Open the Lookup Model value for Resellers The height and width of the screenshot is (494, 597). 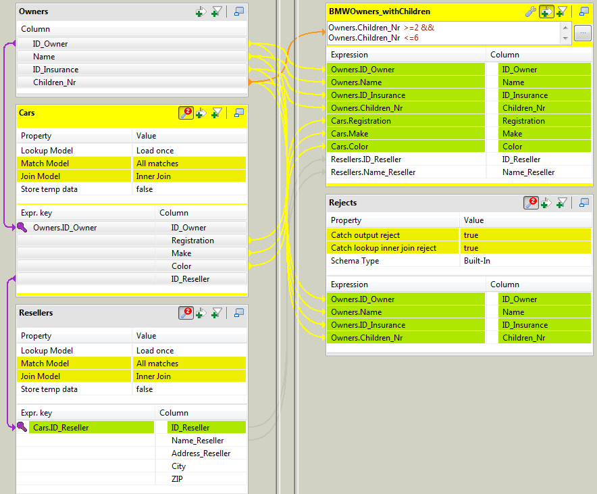tap(189, 351)
